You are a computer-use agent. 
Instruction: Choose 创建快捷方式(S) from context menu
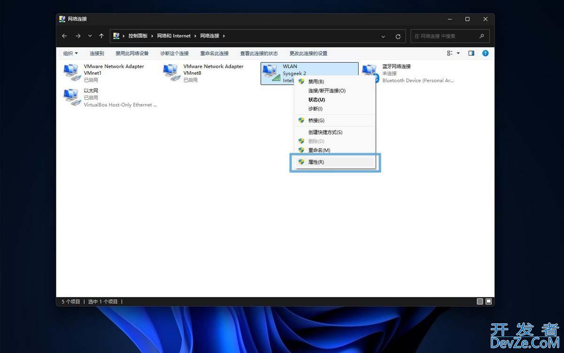pos(334,132)
